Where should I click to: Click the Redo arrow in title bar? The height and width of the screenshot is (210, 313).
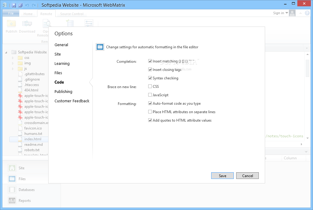(x=34, y=5)
